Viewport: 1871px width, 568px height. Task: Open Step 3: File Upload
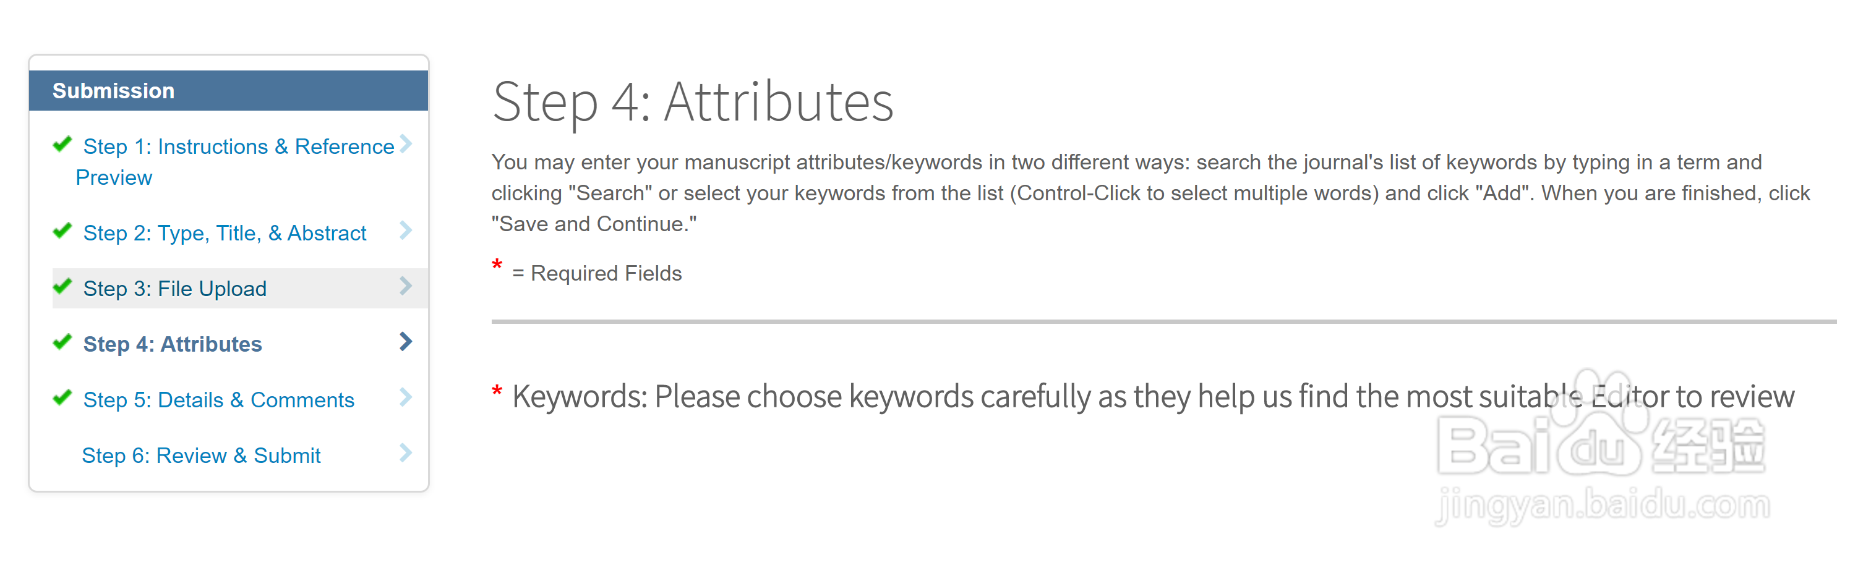click(175, 289)
